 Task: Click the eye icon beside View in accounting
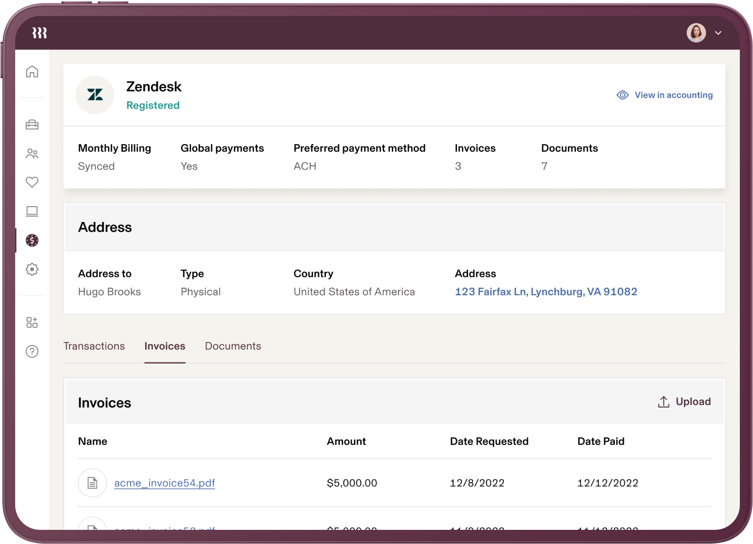tap(622, 95)
